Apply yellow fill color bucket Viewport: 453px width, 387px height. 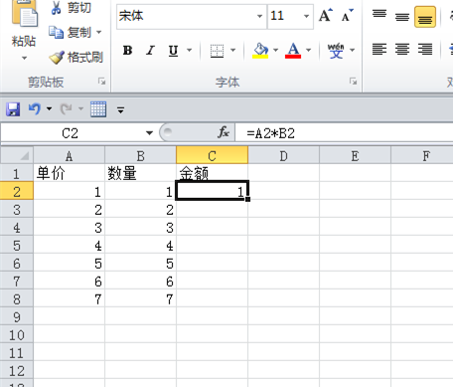pyautogui.click(x=260, y=51)
